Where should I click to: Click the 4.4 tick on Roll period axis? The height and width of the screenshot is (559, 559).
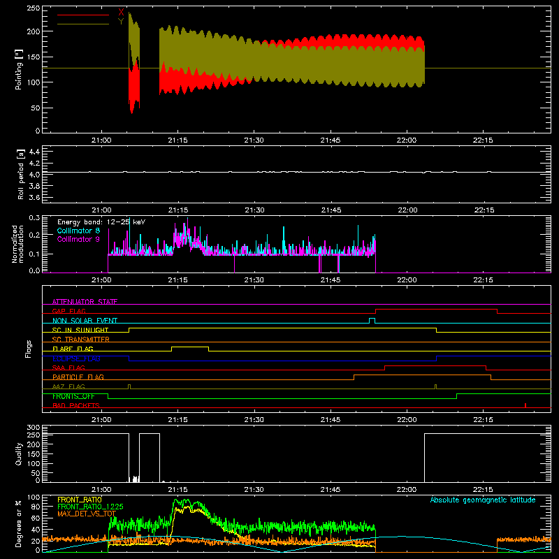pyautogui.click(x=34, y=152)
